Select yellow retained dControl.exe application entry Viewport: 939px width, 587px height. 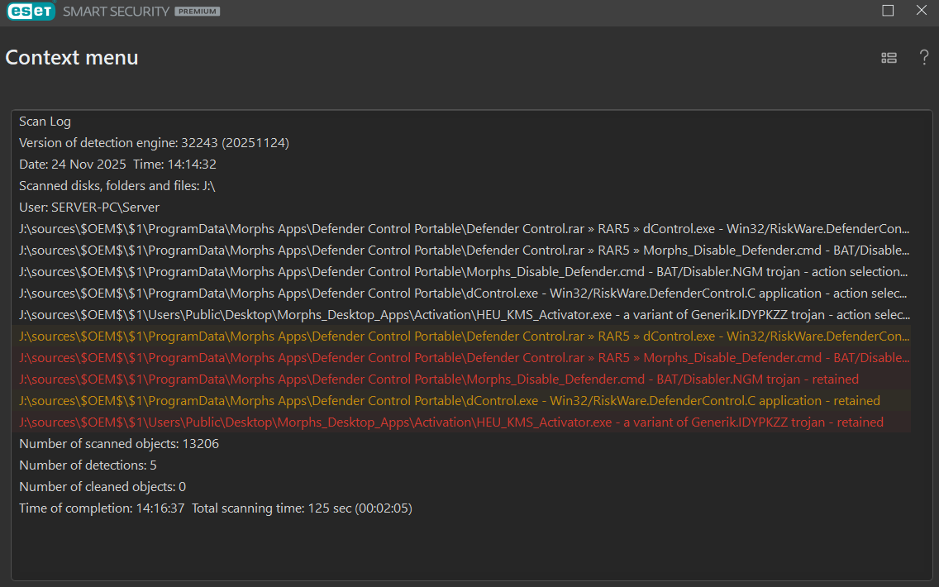coord(449,401)
